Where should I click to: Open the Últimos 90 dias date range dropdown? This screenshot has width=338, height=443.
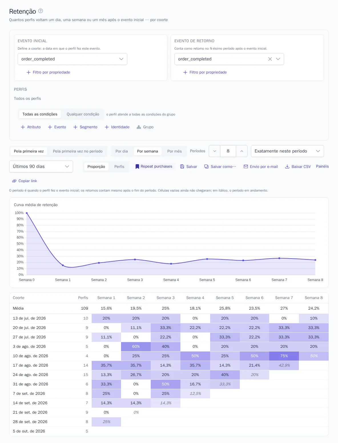point(41,166)
